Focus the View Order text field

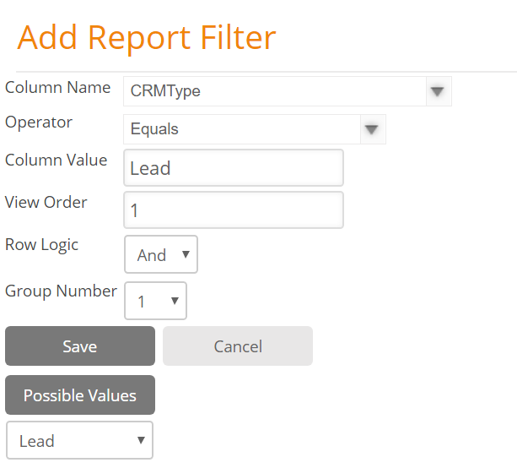(x=234, y=210)
